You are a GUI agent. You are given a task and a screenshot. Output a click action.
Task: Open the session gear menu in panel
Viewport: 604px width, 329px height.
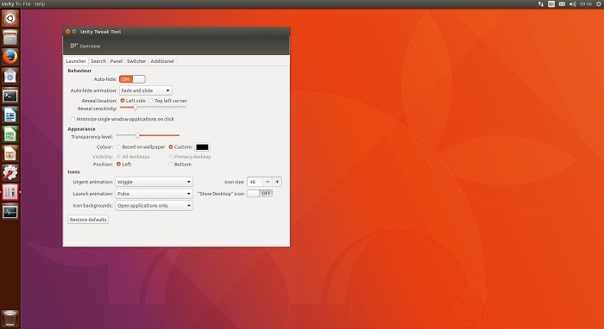click(x=599, y=3)
